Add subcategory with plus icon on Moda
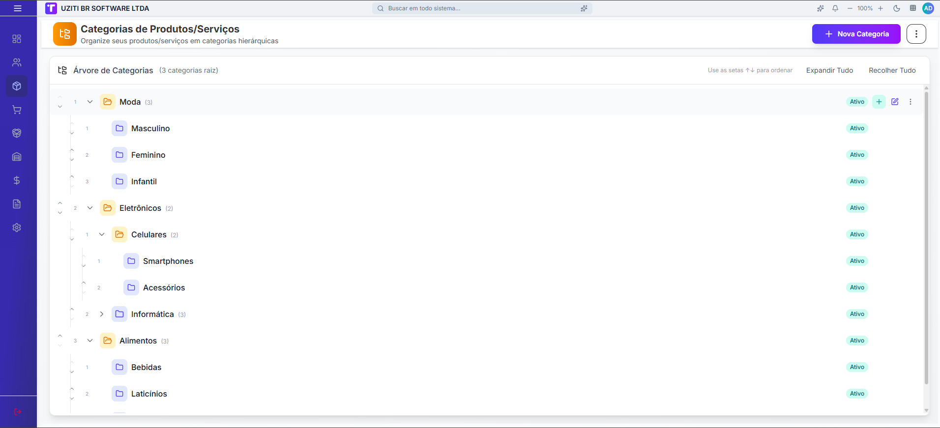 (879, 102)
